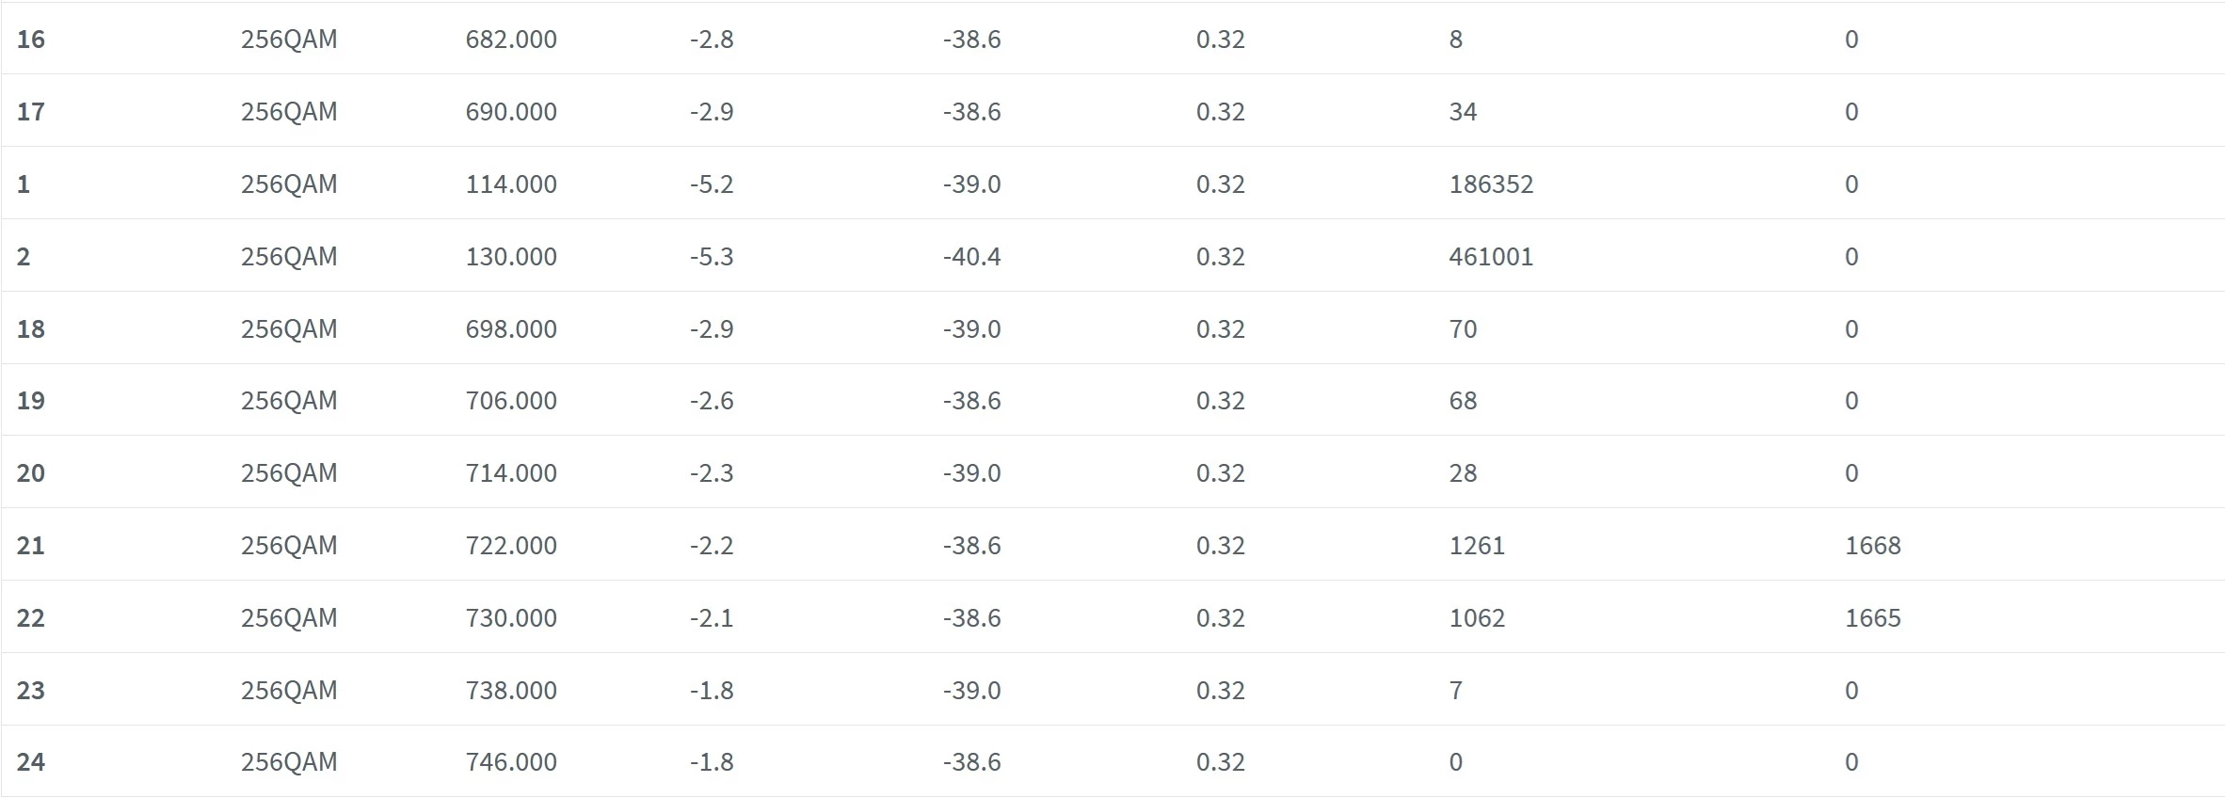This screenshot has width=2225, height=798.
Task: Click 256QAM modulation in channel 21 row
Action: [x=289, y=546]
